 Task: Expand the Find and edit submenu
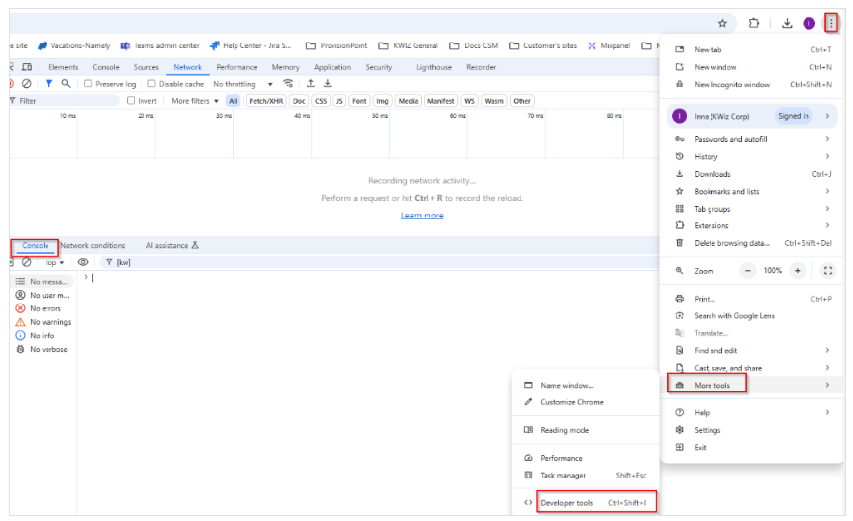click(752, 350)
